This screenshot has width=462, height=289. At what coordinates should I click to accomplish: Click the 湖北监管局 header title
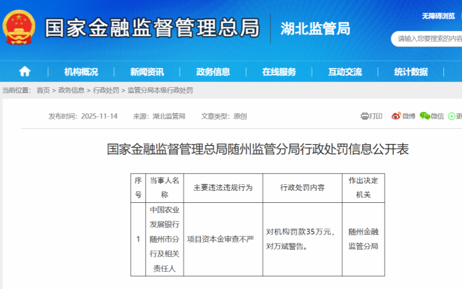[315, 28]
